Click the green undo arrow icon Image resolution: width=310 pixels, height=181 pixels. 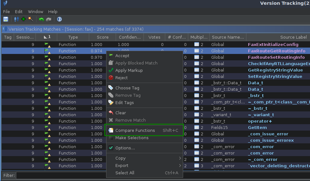41,19
